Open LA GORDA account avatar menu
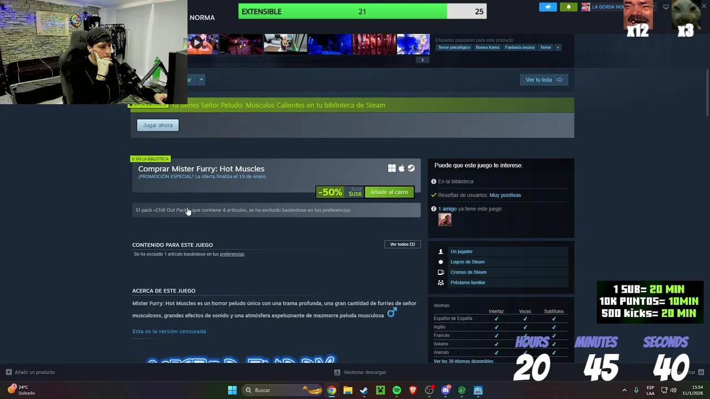Viewport: 710px width, 399px height. coord(586,7)
